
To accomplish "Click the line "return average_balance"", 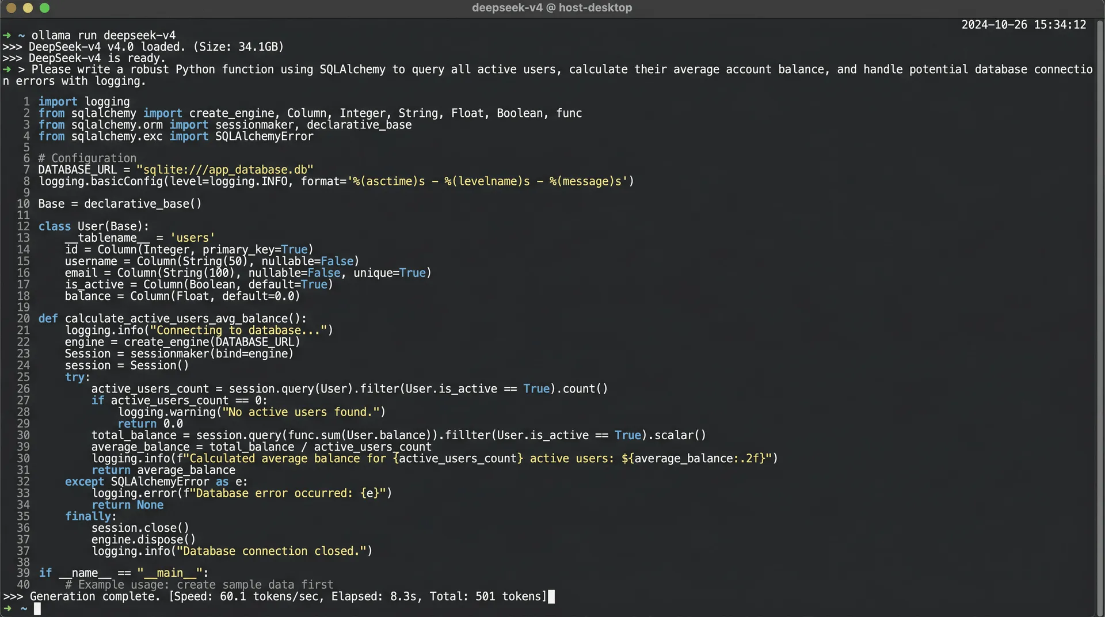I will pos(163,470).
